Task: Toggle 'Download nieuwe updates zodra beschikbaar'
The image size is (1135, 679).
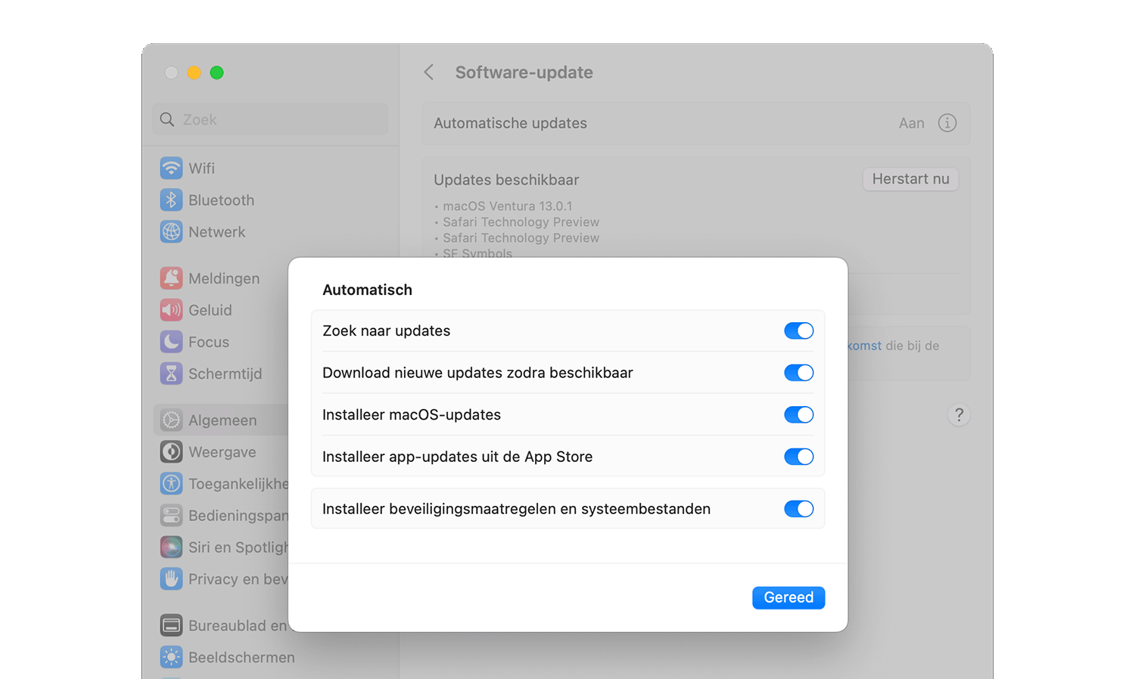Action: (x=798, y=373)
